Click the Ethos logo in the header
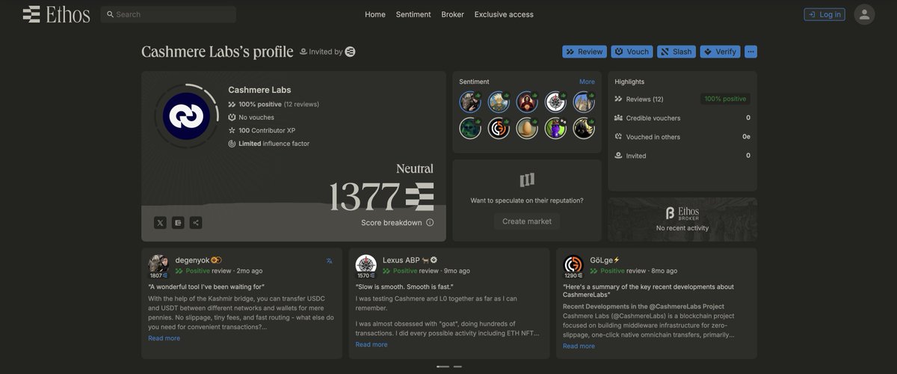Image resolution: width=897 pixels, height=374 pixels. tap(56, 14)
